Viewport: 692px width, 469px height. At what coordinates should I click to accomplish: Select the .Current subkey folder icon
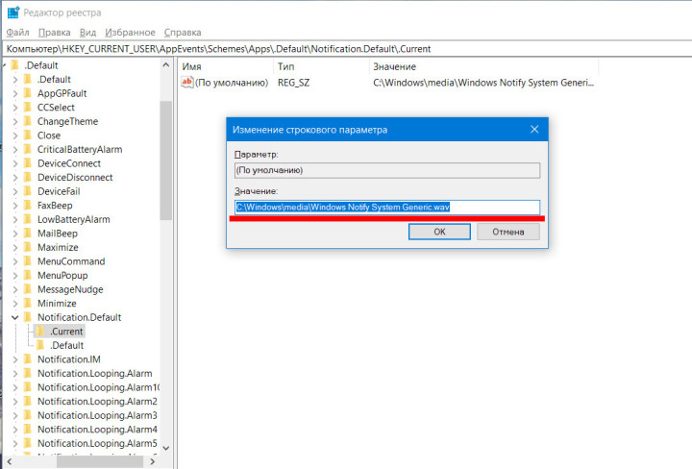[40, 331]
